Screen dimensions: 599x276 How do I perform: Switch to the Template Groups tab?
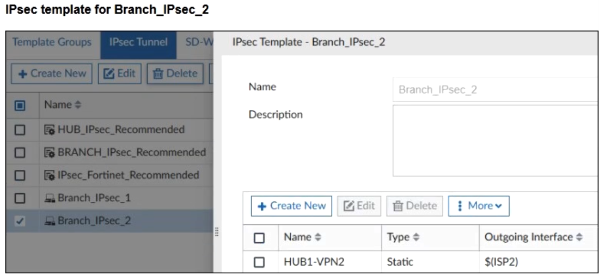pos(52,42)
